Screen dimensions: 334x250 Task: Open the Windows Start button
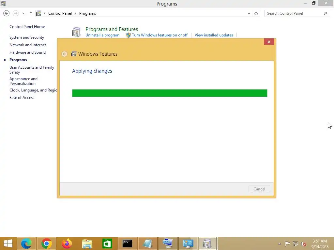pos(8,243)
